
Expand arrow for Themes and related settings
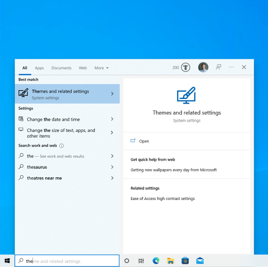[112, 94]
